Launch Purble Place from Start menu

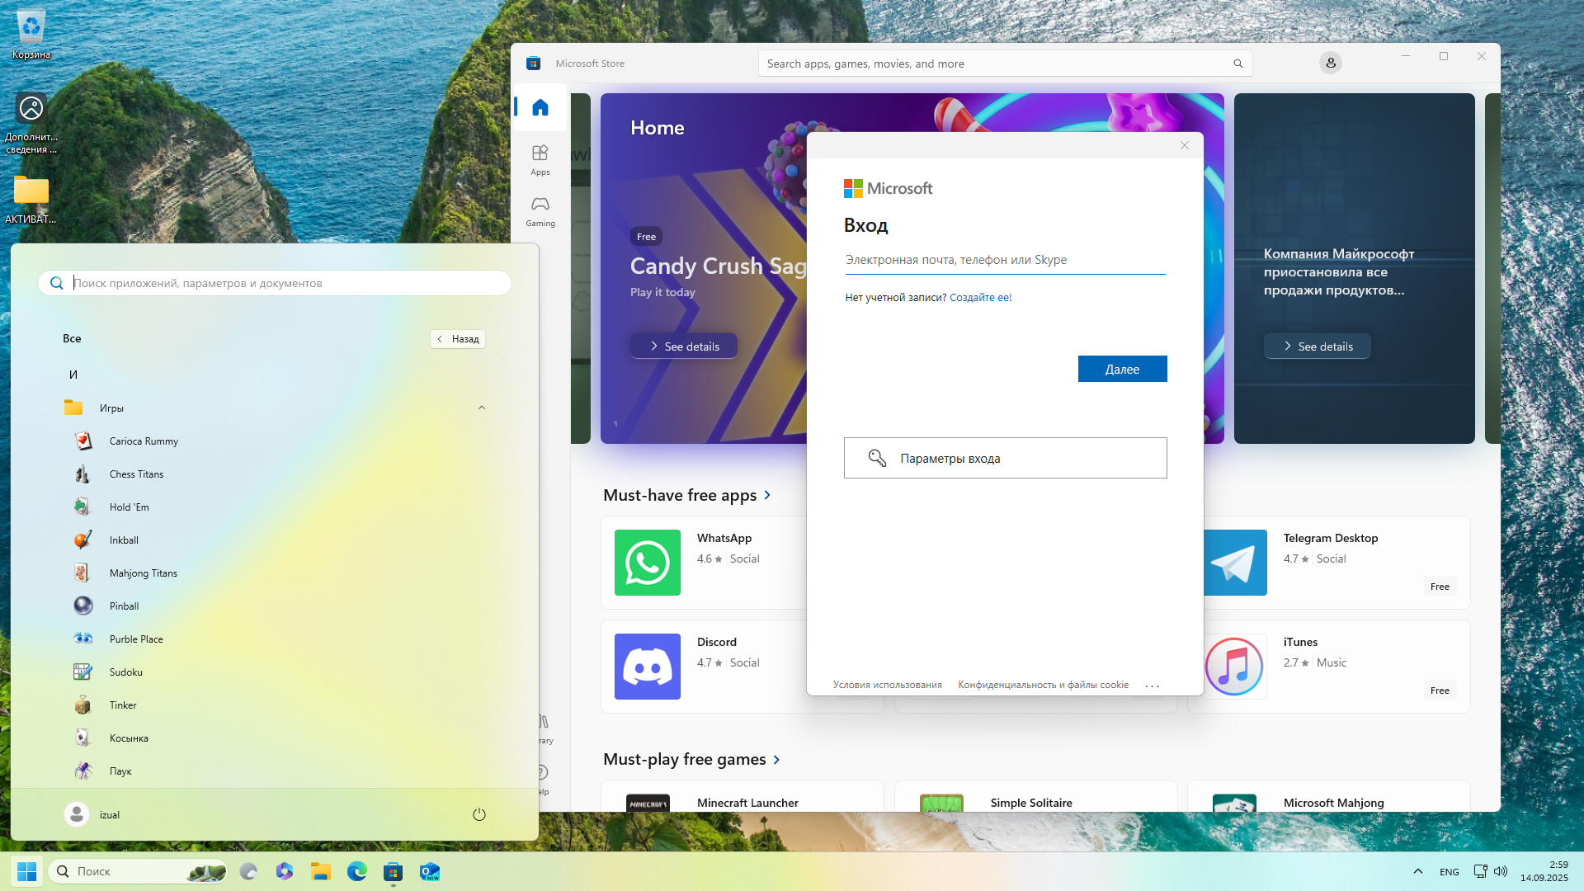(275, 639)
